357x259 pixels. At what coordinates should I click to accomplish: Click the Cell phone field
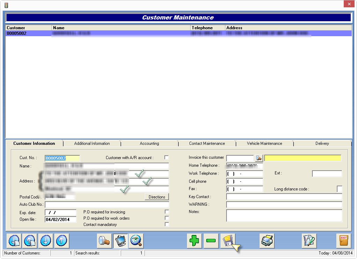(x=245, y=181)
